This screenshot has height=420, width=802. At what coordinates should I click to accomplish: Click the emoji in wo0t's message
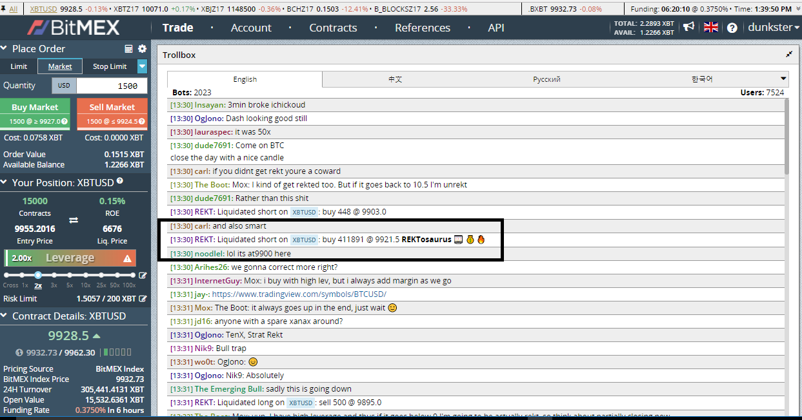point(253,362)
